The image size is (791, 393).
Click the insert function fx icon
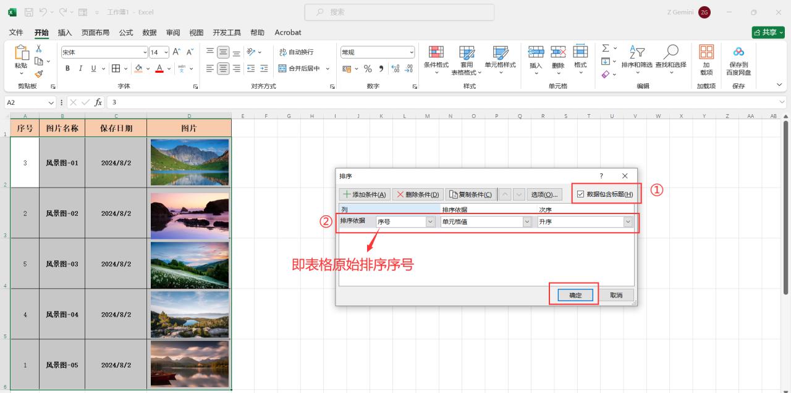[x=98, y=102]
